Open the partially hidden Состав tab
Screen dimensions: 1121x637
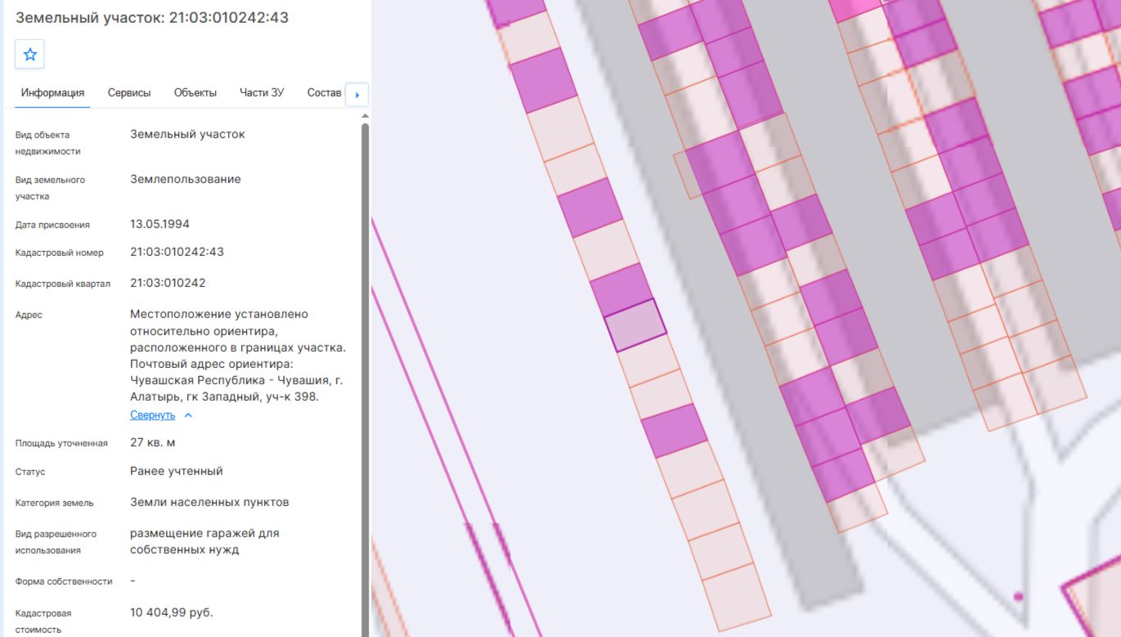tap(324, 93)
